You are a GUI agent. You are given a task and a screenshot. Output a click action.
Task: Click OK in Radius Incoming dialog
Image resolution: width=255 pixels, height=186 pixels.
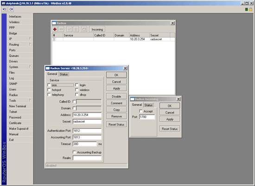(170, 106)
